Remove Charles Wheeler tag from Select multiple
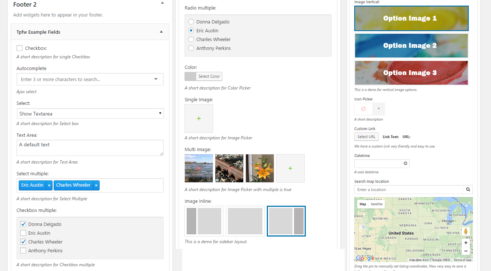The width and height of the screenshot is (491, 271). pos(96,185)
